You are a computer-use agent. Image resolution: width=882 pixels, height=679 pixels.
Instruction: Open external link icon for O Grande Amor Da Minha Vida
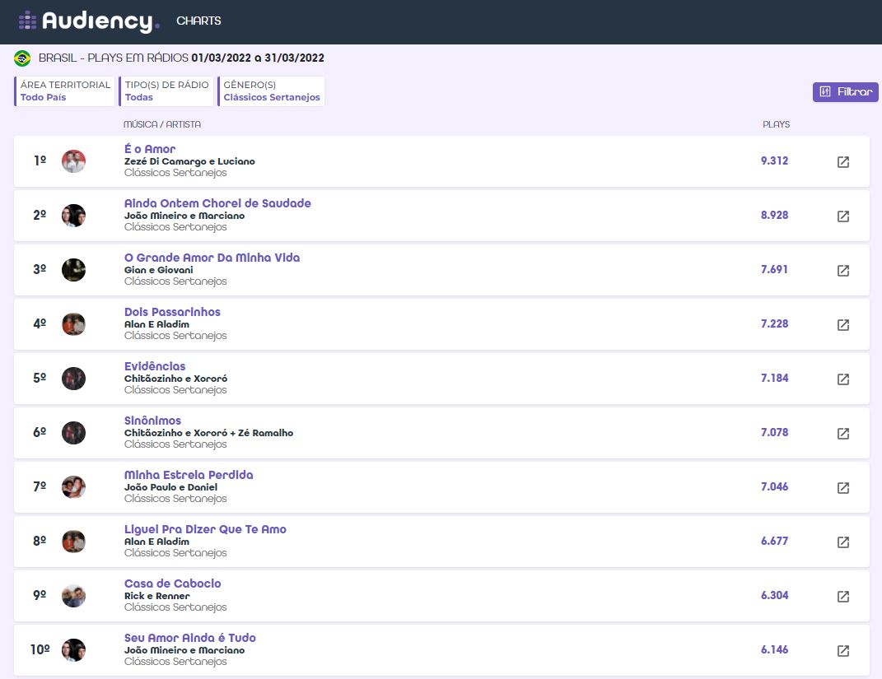click(842, 270)
